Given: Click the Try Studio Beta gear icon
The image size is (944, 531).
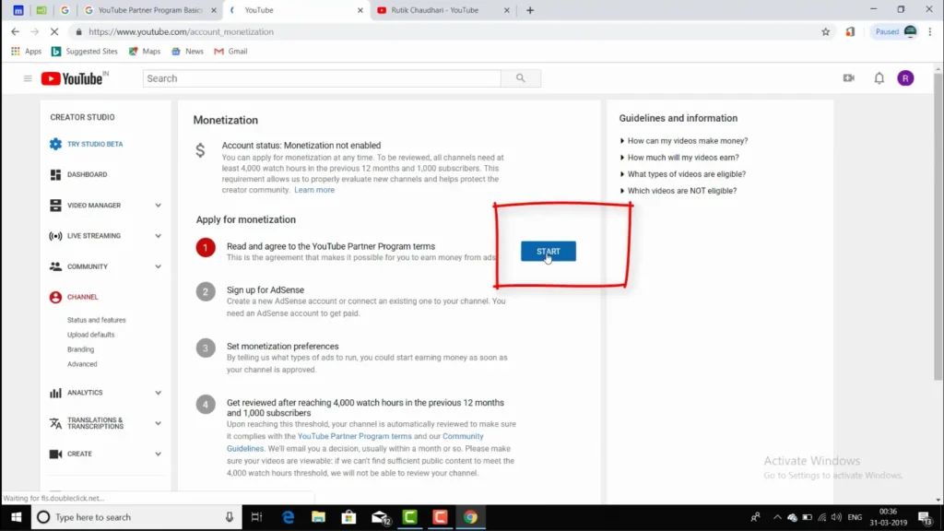Looking at the screenshot, I should click(x=55, y=144).
